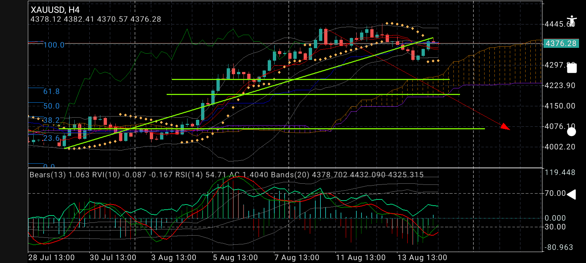
Task: Select the Fibonacci 61.8 level label
Action: point(51,91)
